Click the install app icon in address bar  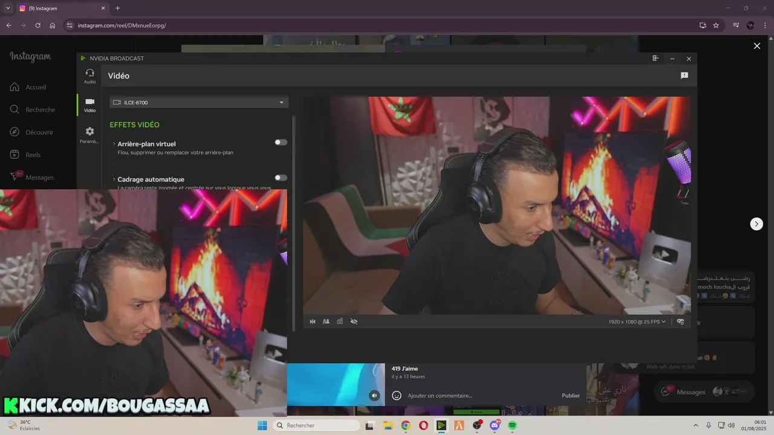(x=703, y=25)
